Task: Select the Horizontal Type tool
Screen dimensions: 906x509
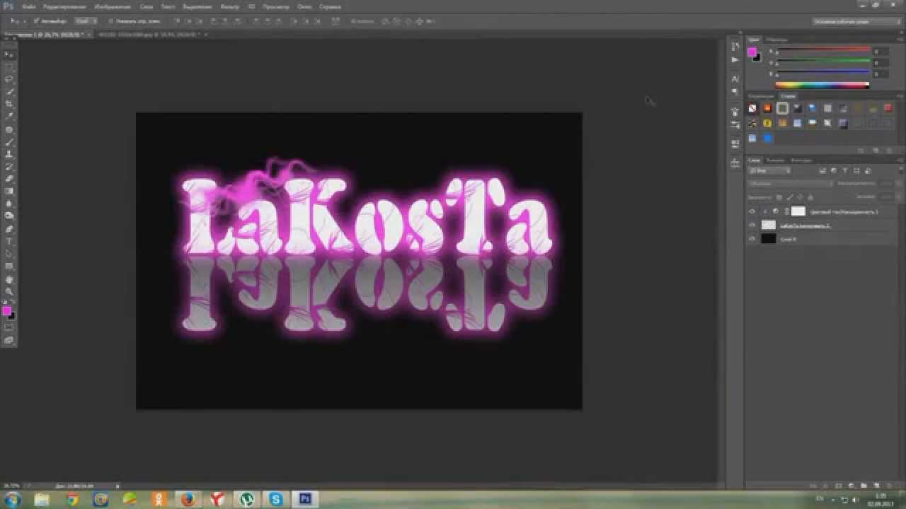Action: (x=9, y=241)
